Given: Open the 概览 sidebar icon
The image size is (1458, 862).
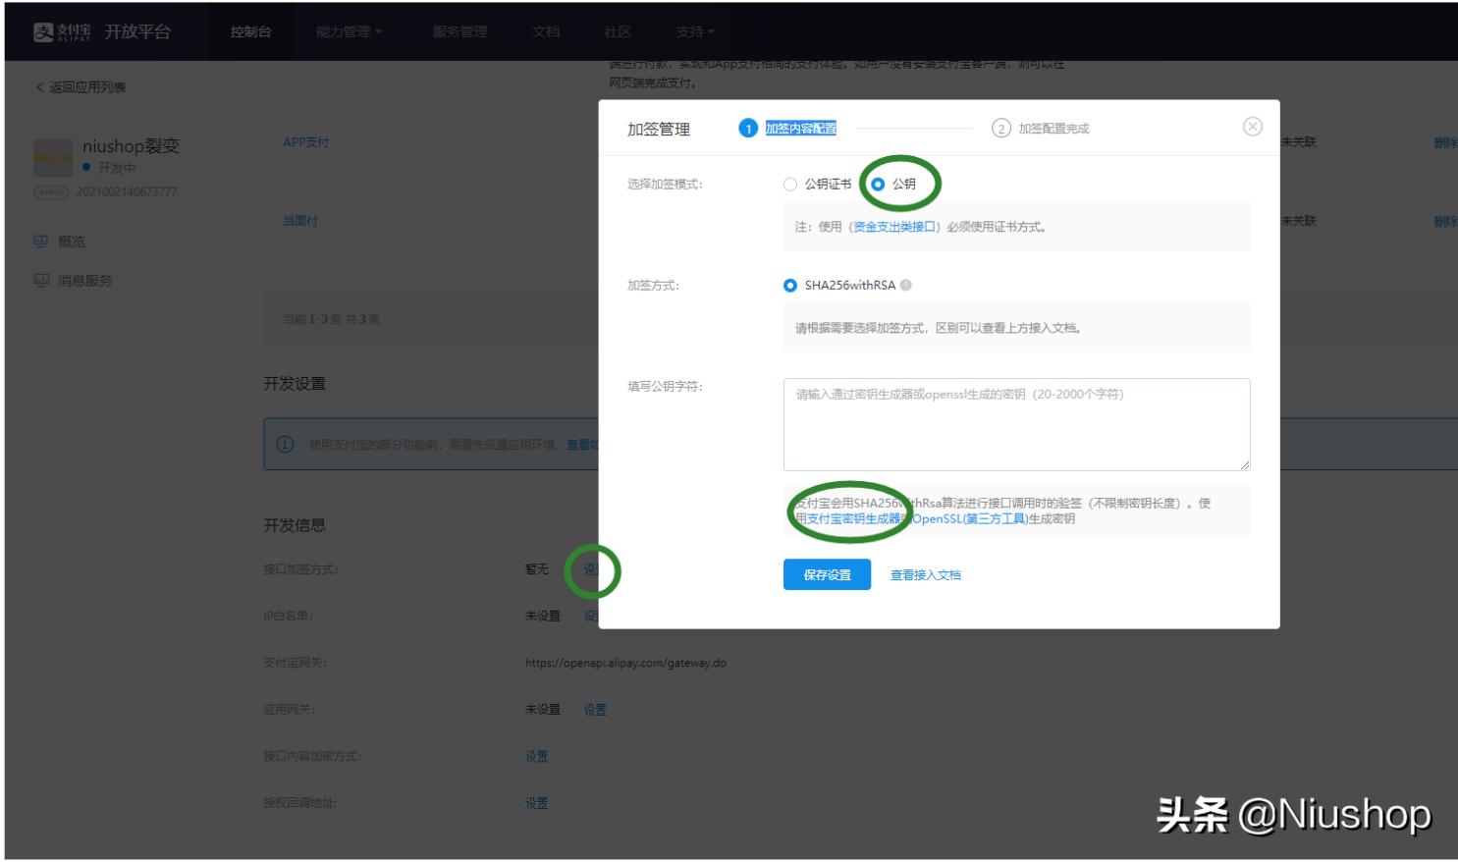Looking at the screenshot, I should click(40, 241).
